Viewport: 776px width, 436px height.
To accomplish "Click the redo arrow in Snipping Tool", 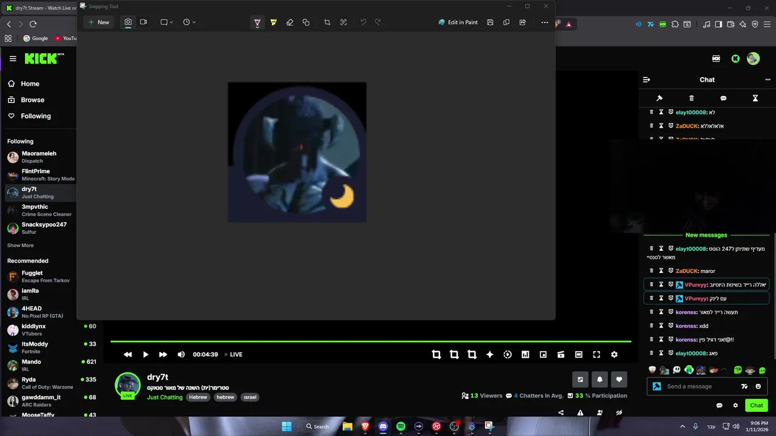I will [378, 22].
